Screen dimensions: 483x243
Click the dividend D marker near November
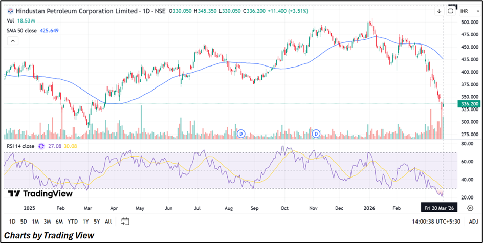pyautogui.click(x=316, y=134)
